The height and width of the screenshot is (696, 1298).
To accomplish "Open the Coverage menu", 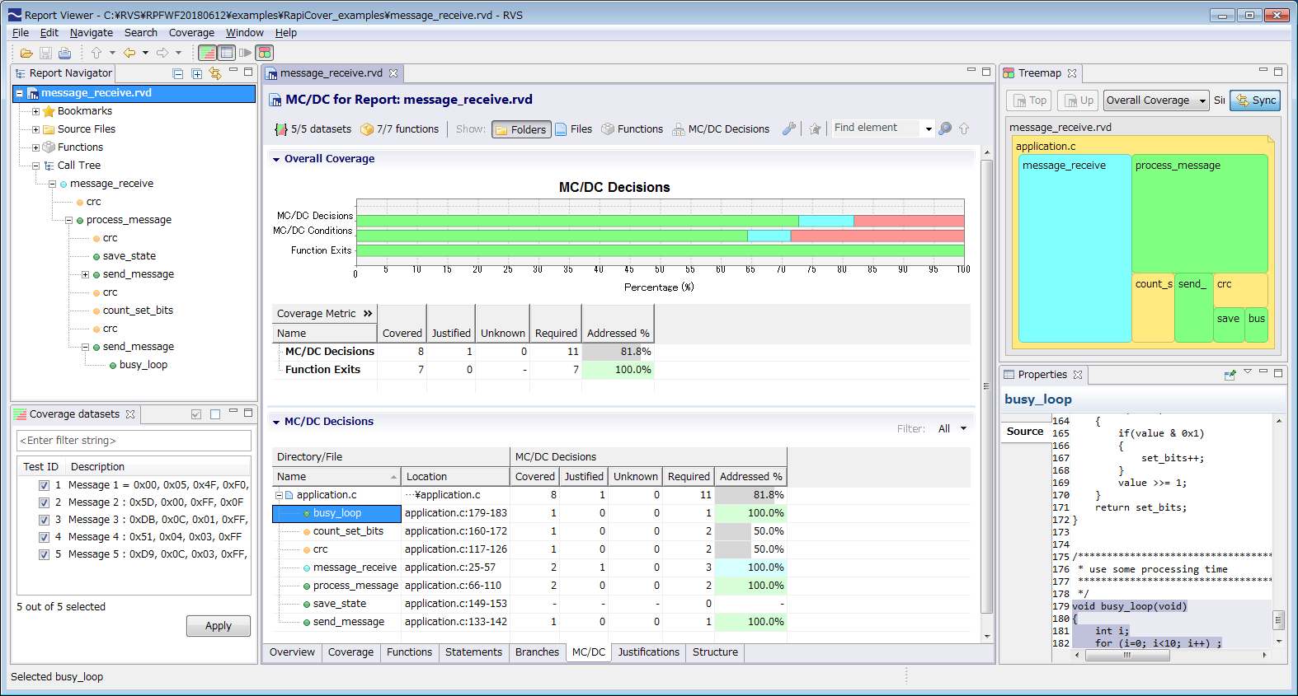I will pyautogui.click(x=191, y=33).
